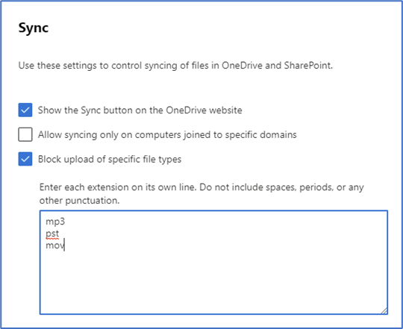The height and width of the screenshot is (329, 403).
Task: Click the word SharePoint in the description
Action: (x=308, y=66)
